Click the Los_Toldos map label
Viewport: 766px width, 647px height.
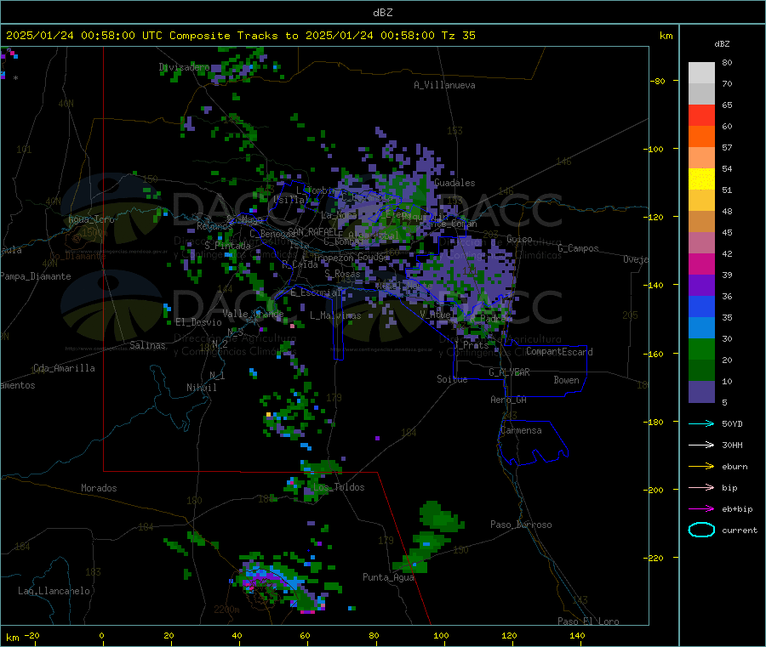coord(339,487)
